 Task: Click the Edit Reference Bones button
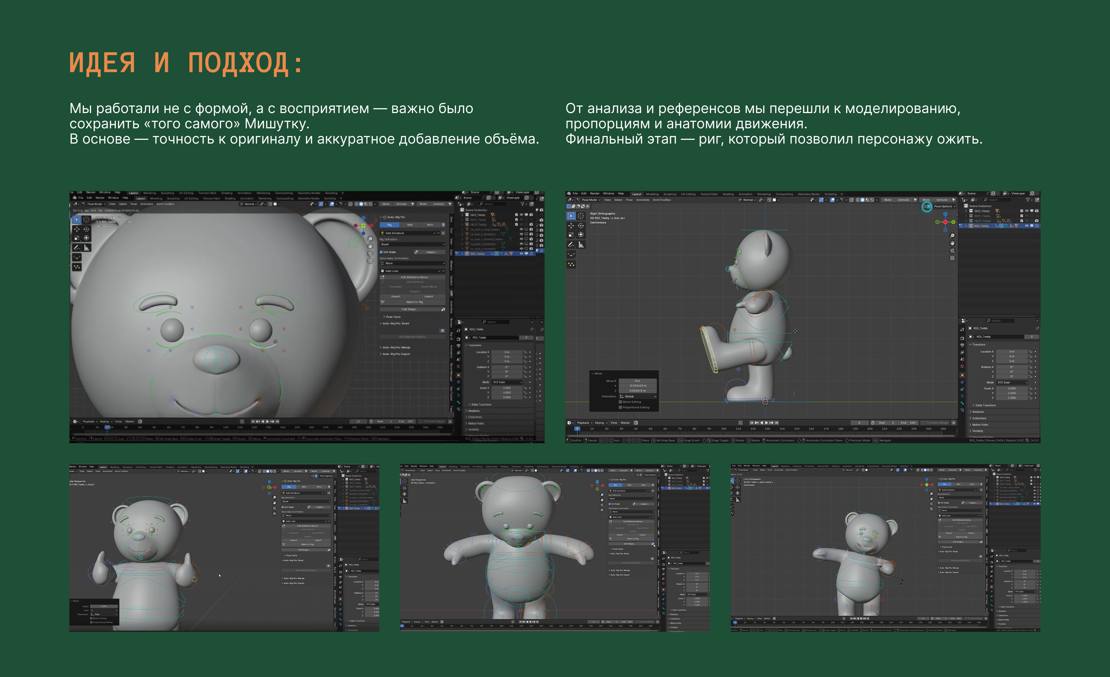(x=415, y=277)
